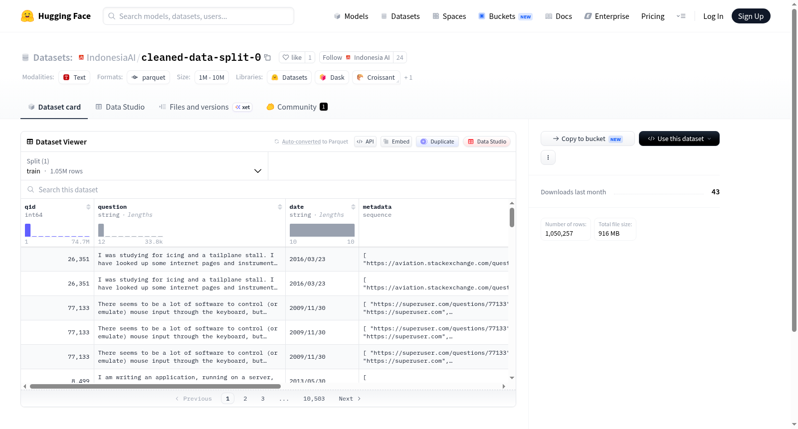Click the IndonesiaAI organization avatar icon
The image size is (798, 429).
point(81,57)
